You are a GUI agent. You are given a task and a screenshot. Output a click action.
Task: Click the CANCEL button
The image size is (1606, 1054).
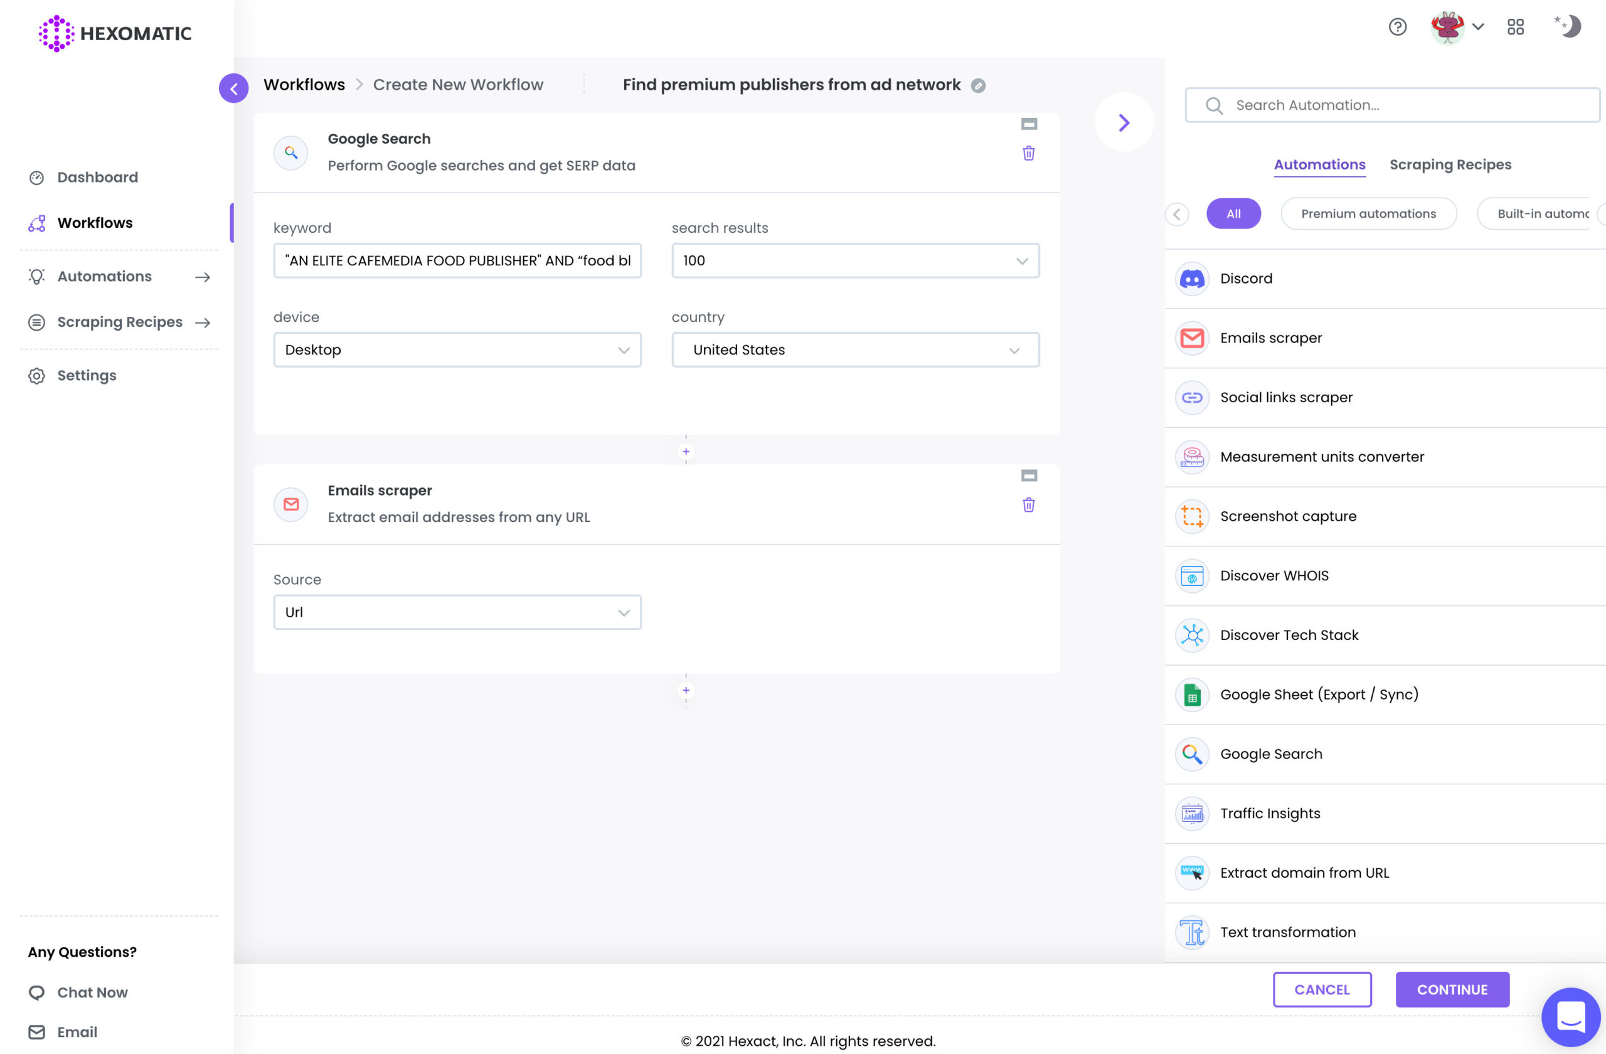click(1322, 989)
